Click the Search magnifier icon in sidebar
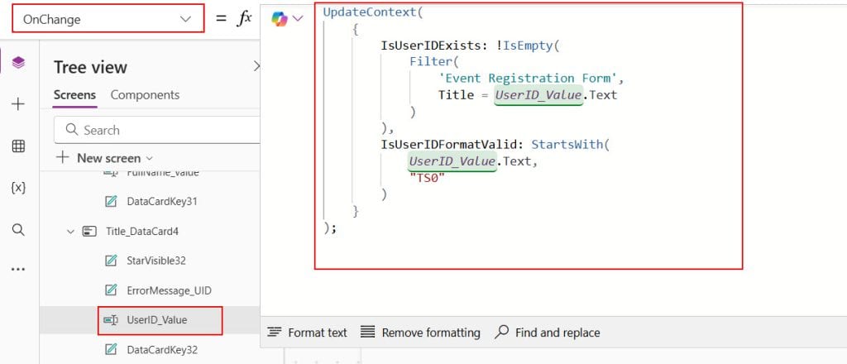 (18, 230)
